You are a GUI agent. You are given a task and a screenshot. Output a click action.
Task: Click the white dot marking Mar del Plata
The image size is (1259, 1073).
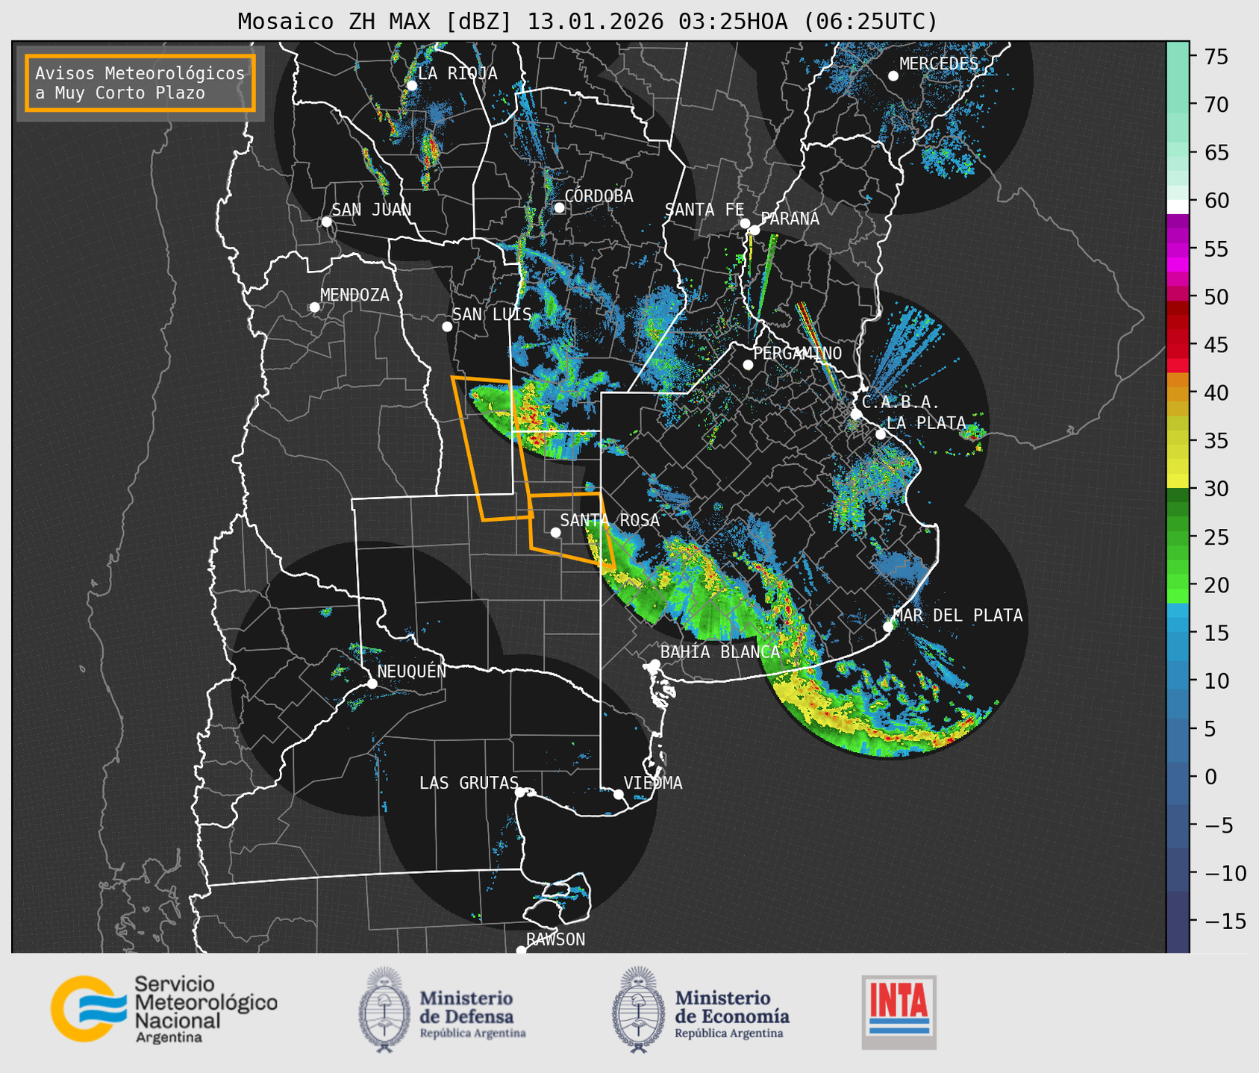pyautogui.click(x=888, y=627)
